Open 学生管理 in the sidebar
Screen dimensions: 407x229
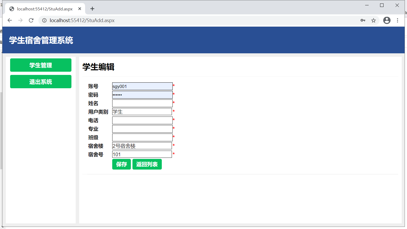41,65
